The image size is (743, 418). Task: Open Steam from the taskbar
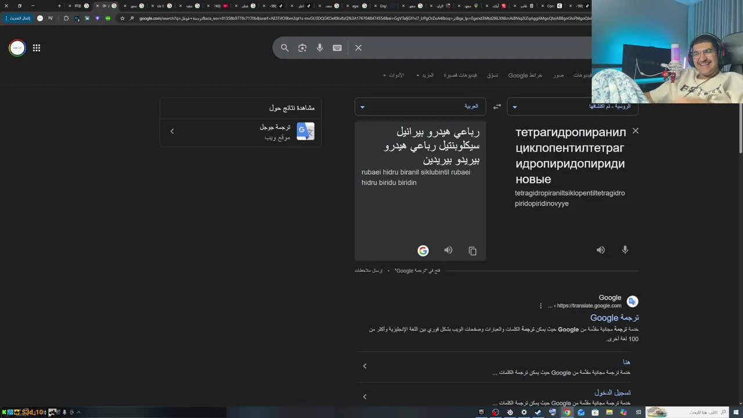538,412
